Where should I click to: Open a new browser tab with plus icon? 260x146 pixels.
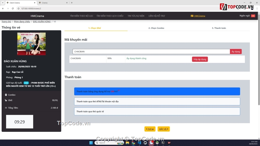72,3
